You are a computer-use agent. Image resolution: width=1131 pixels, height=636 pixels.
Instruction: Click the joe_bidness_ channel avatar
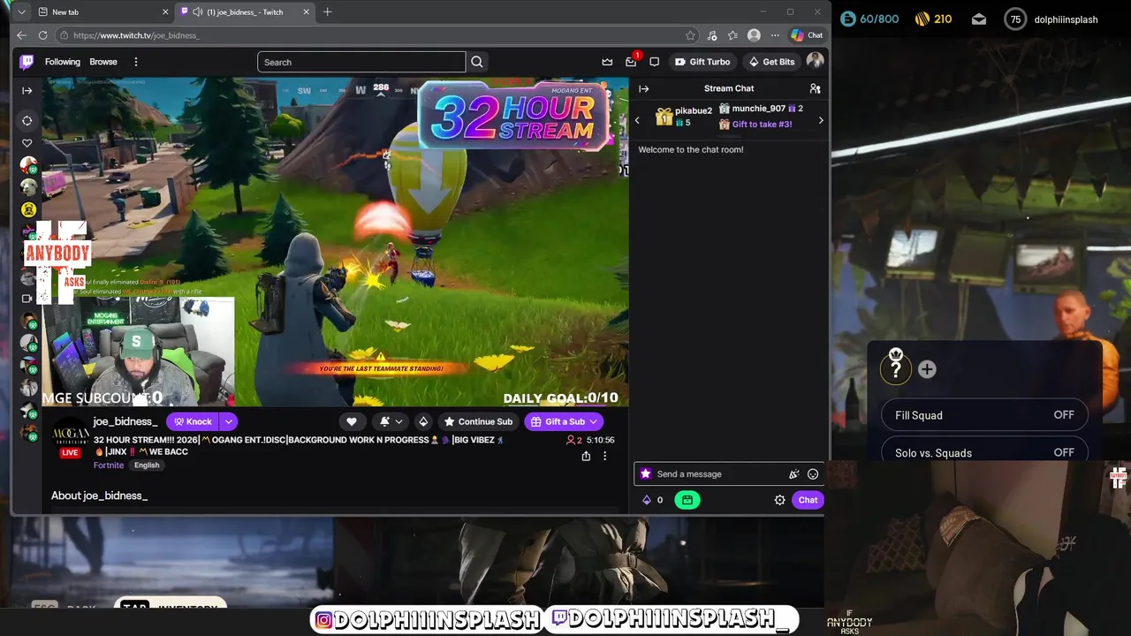tap(70, 434)
